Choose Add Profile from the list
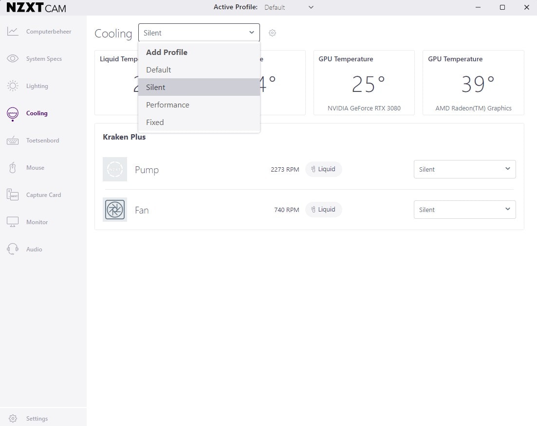This screenshot has width=537, height=426. click(x=199, y=53)
